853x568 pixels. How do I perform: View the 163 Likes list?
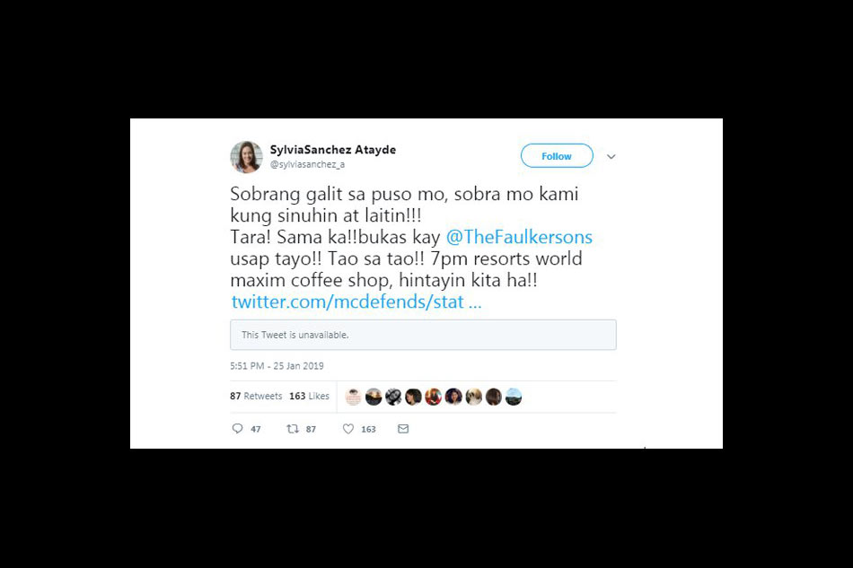(x=309, y=397)
